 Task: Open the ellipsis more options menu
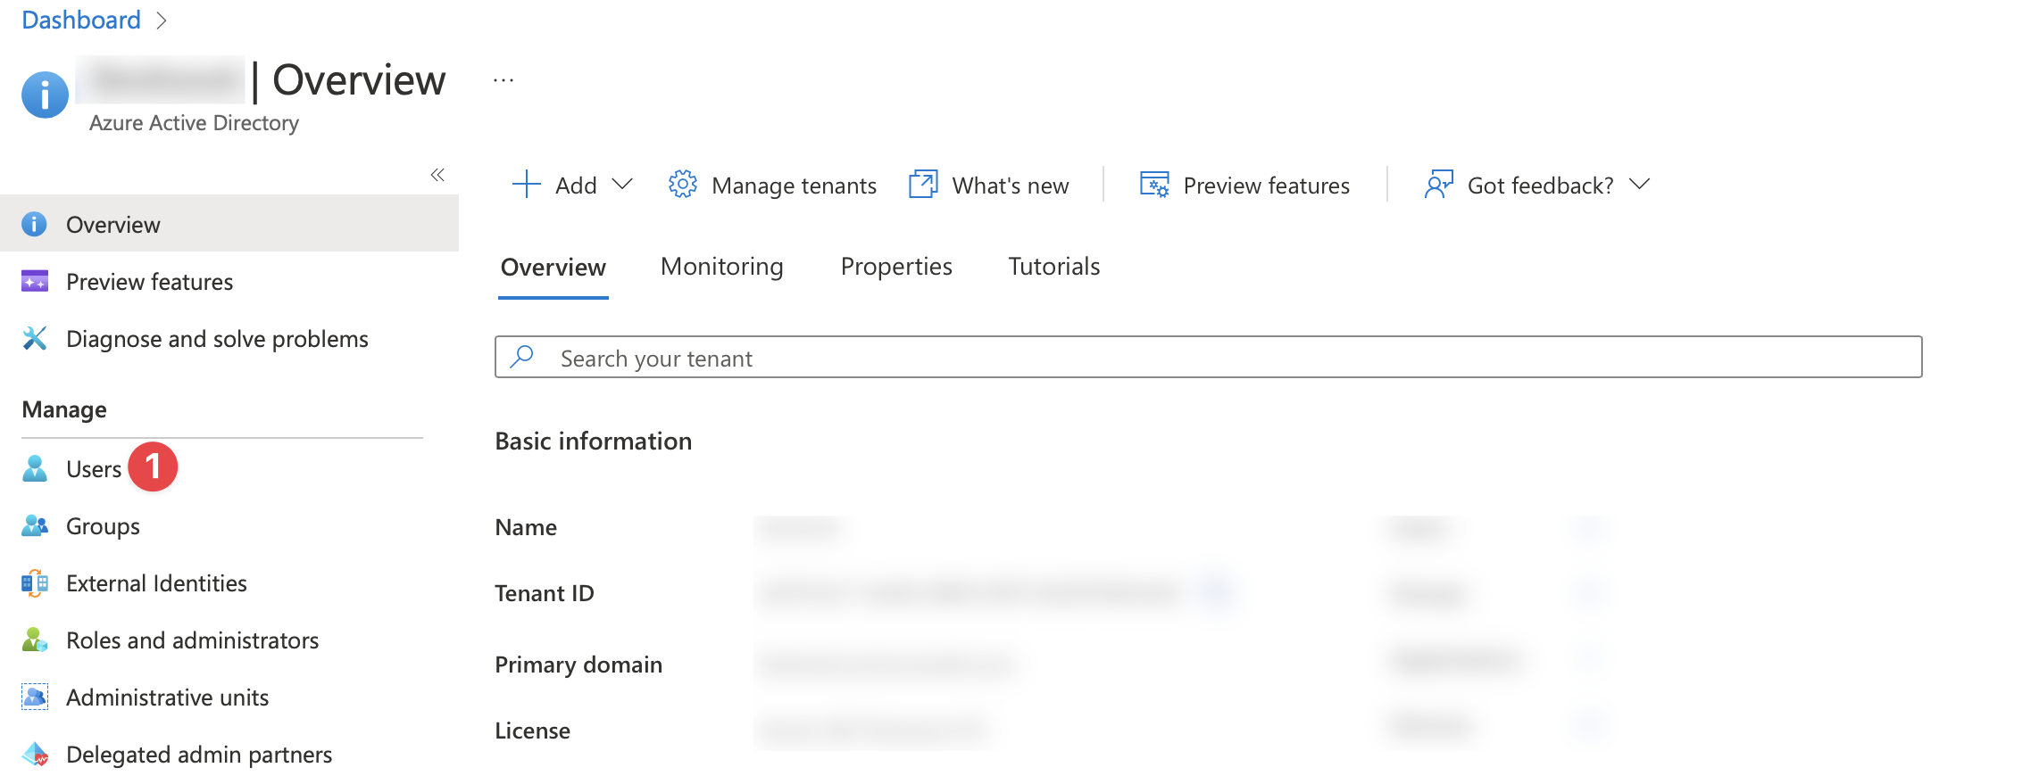504,80
